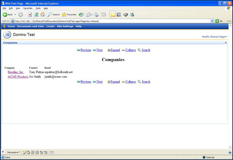Open the Favorites star button
This screenshot has height=160, width=233.
pyautogui.click(x=69, y=15)
